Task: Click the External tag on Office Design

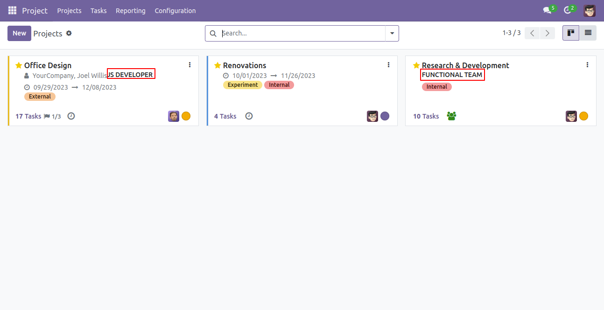Action: click(40, 97)
